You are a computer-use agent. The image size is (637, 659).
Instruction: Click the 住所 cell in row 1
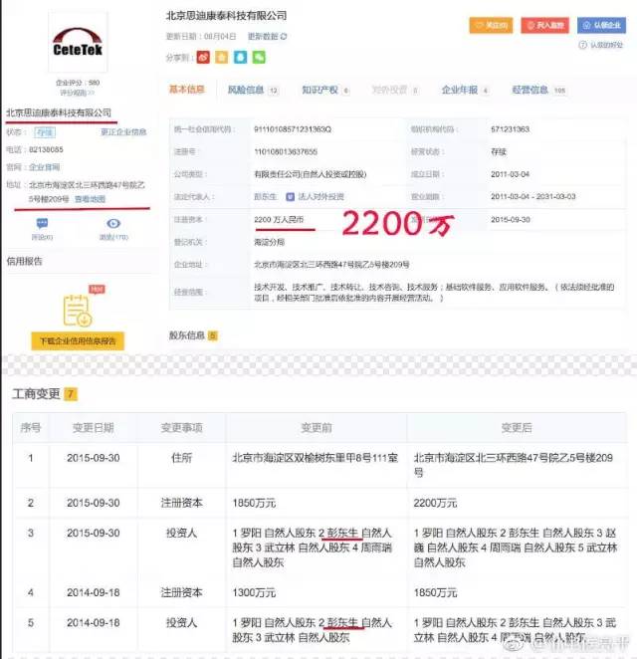pos(181,458)
